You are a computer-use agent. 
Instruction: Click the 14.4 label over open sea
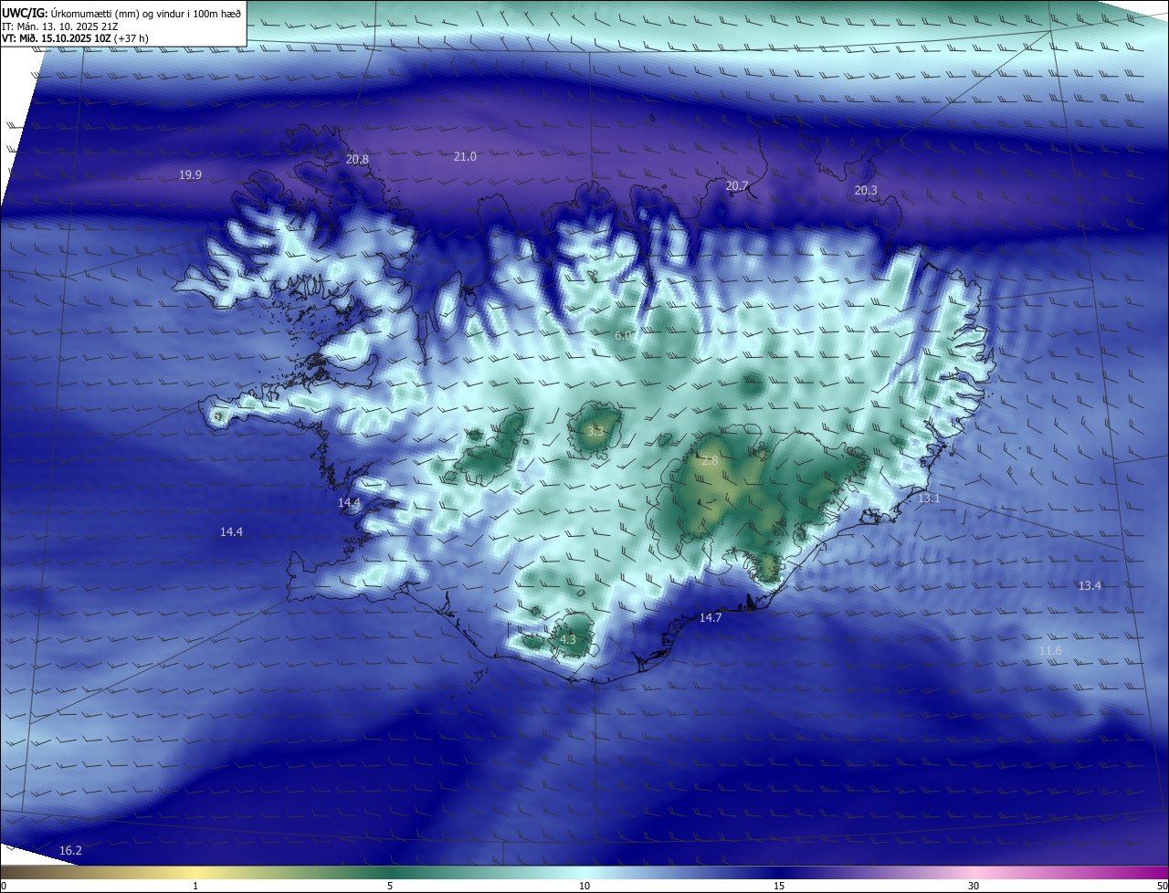pyautogui.click(x=232, y=531)
